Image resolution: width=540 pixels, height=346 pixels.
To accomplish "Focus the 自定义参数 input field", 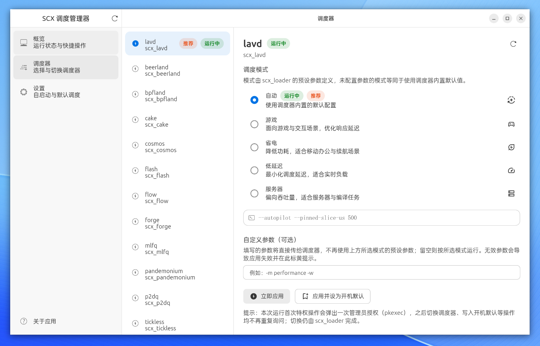I will click(x=382, y=273).
